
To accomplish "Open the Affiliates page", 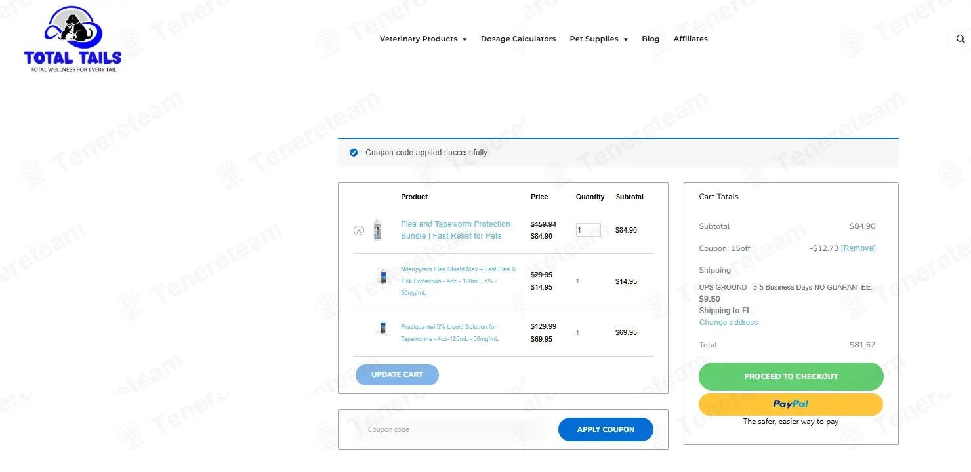I will pyautogui.click(x=691, y=39).
